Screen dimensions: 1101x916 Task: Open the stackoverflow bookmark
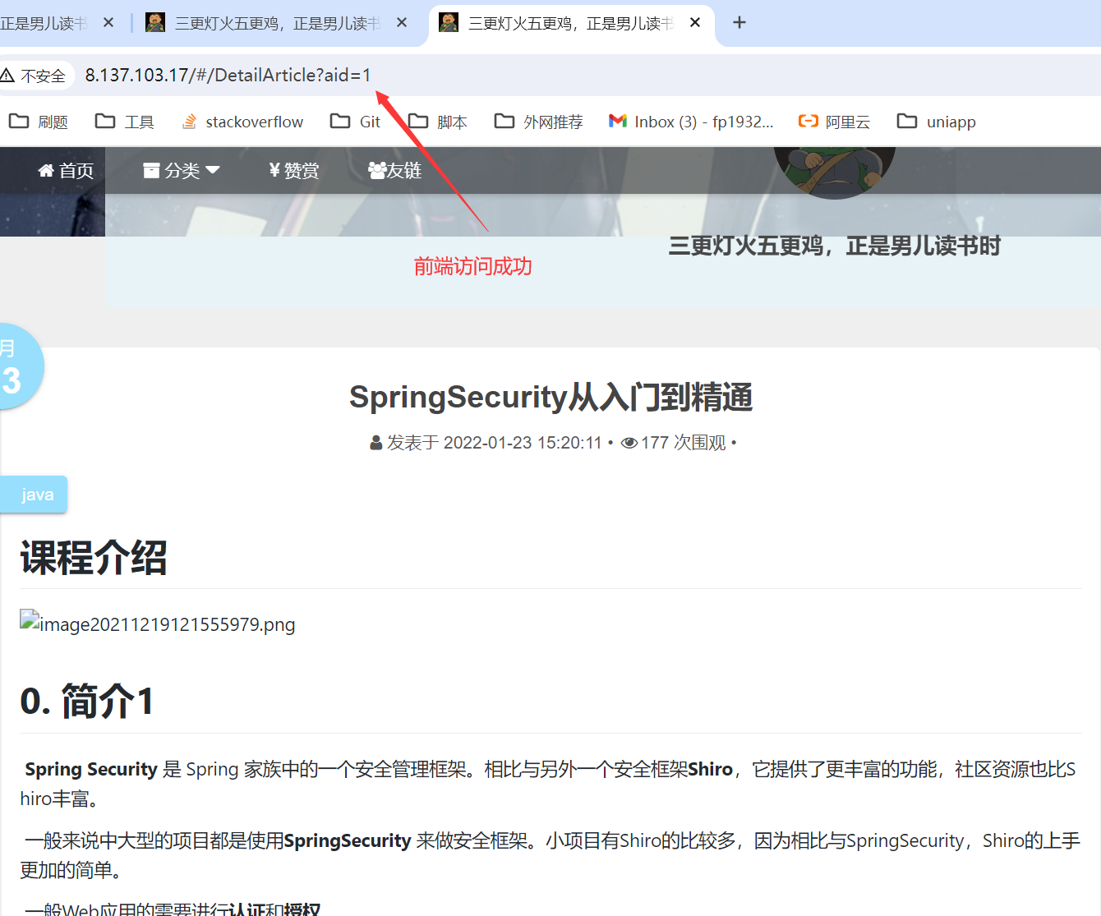coord(242,122)
